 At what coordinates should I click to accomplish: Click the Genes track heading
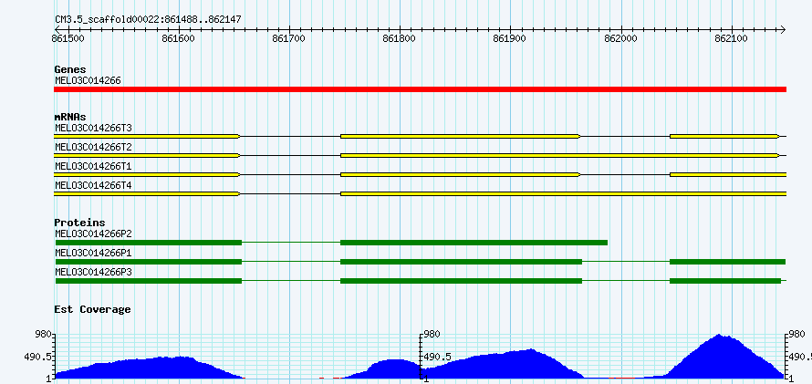click(70, 69)
